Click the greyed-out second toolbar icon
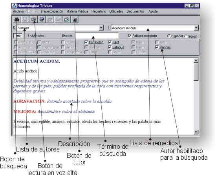Viewport: 216px width, 175px height. click(x=25, y=19)
